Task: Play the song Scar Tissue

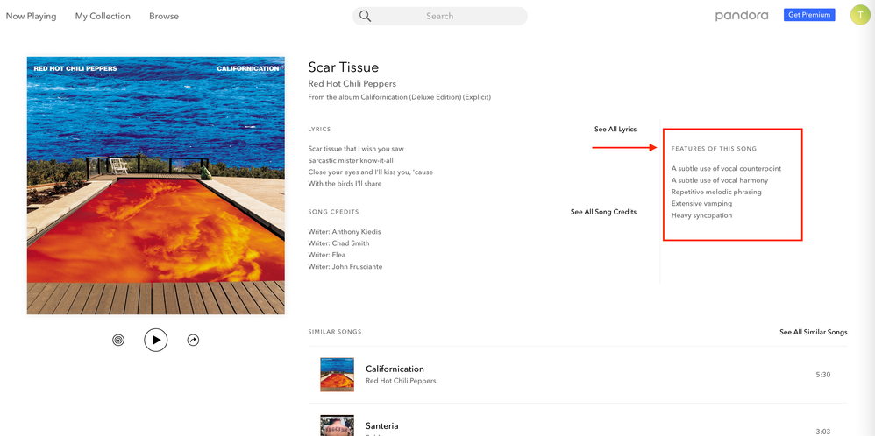Action: click(155, 340)
